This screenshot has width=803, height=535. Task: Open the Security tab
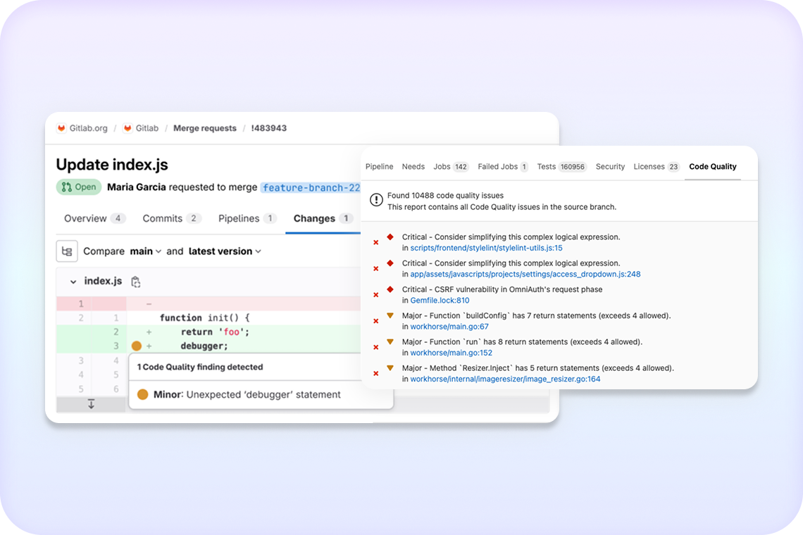point(610,166)
